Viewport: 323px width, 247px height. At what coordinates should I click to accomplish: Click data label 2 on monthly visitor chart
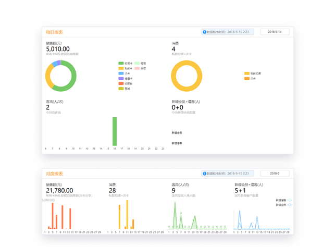click(x=181, y=213)
